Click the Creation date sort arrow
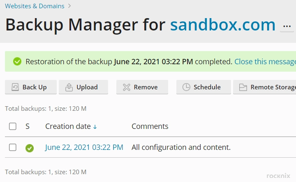 point(95,127)
